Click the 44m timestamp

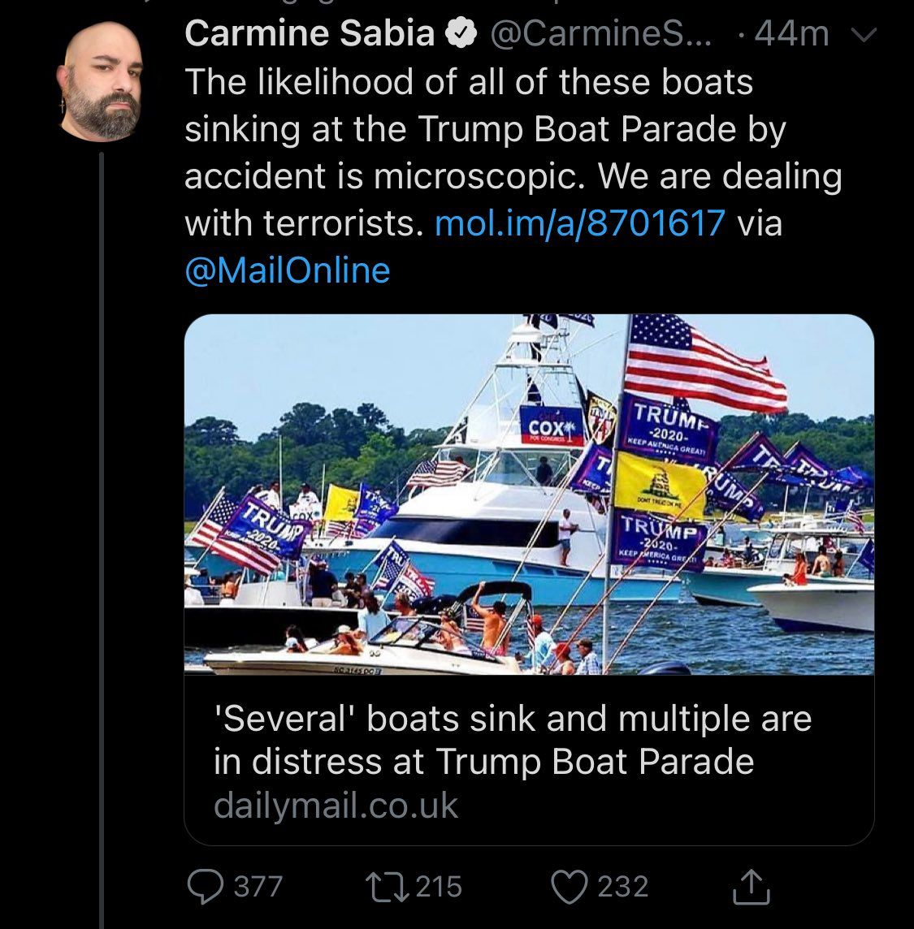791,33
